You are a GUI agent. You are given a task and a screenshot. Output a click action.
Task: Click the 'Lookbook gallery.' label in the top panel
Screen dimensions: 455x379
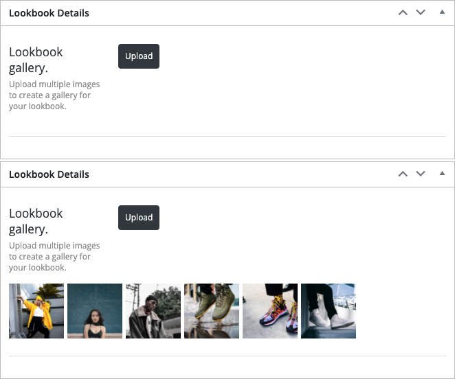[36, 60]
